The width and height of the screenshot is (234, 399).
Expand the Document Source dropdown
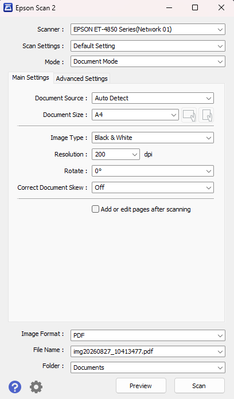153,98
